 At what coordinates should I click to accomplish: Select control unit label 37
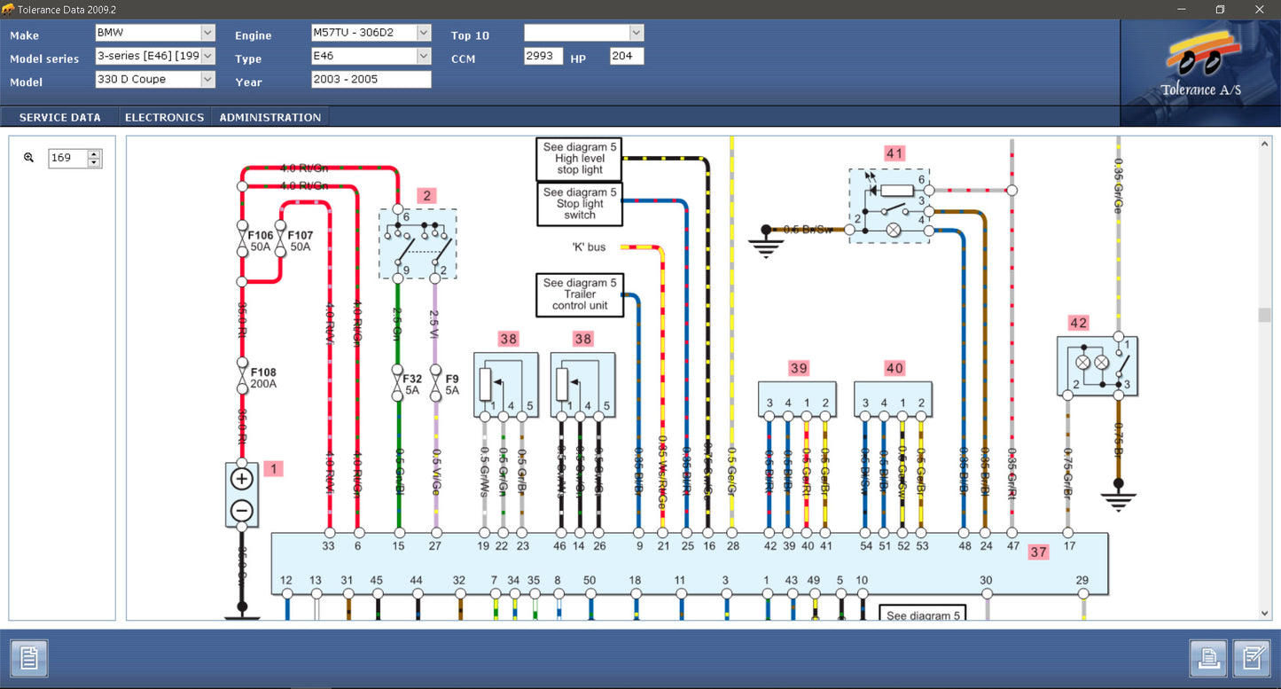pos(1038,552)
